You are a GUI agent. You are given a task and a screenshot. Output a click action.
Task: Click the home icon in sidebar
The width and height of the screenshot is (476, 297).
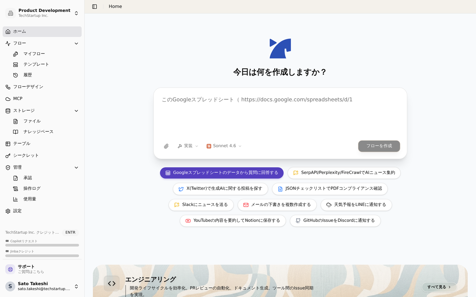pos(8,32)
